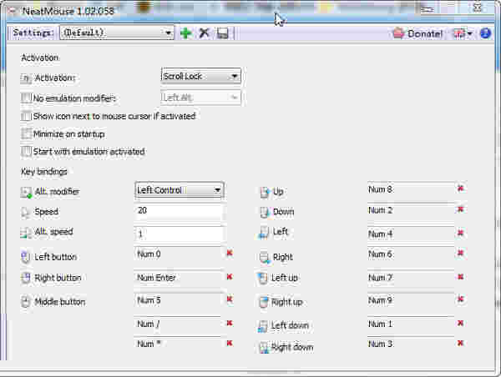Open the Left Control Alt. modifier dropdown
Screen dimensions: 501x377
(180, 190)
